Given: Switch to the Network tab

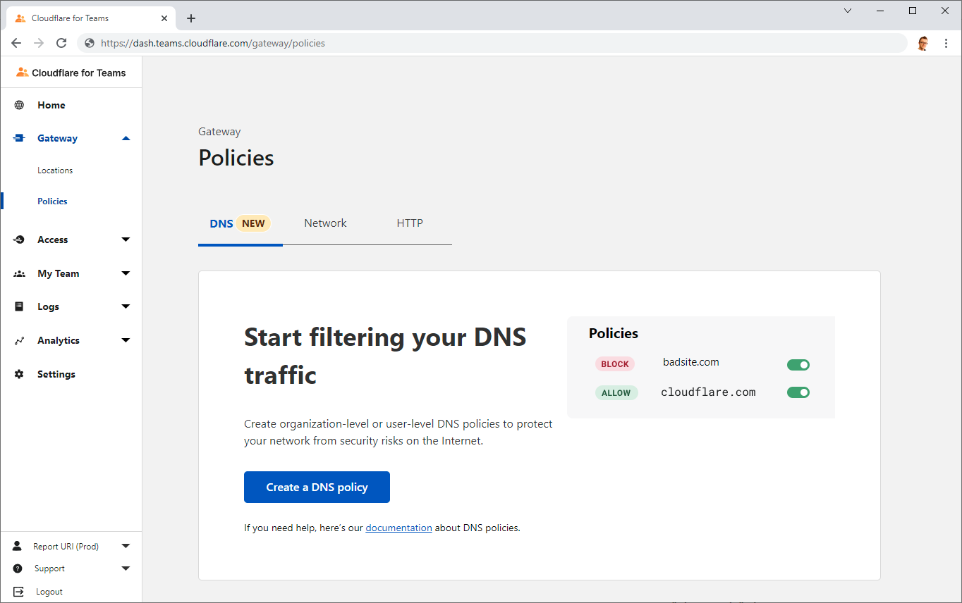Looking at the screenshot, I should coord(325,223).
